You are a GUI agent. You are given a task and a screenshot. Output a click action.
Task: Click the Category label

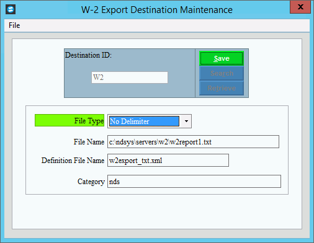coord(91,182)
